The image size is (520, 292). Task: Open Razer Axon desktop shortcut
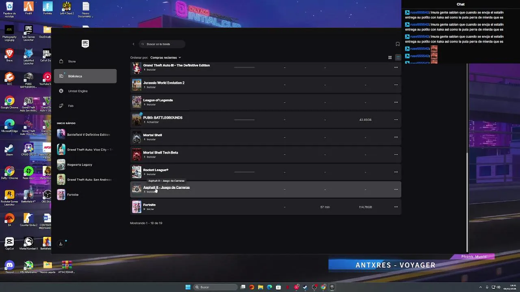pyautogui.click(x=28, y=173)
